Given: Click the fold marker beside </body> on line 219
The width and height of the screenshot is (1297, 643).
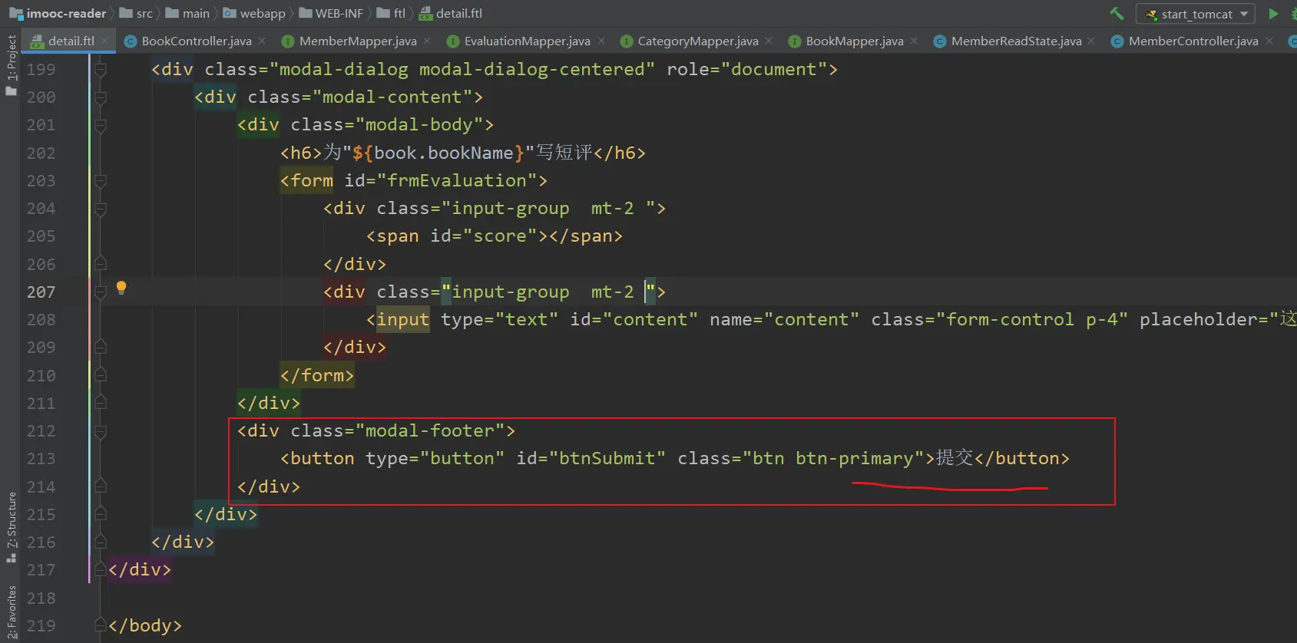Looking at the screenshot, I should [100, 625].
